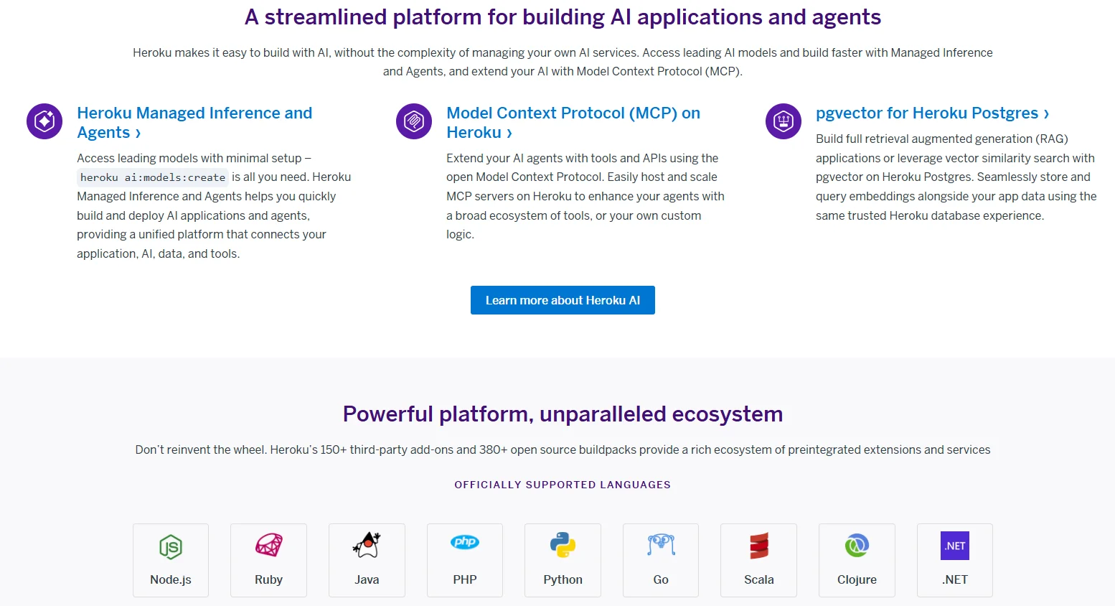Click the pgvector circular badge icon
Image resolution: width=1115 pixels, height=606 pixels.
[783, 121]
